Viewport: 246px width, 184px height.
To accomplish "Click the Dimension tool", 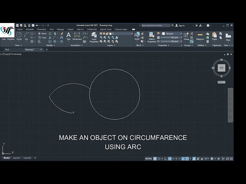I will [x=77, y=36].
